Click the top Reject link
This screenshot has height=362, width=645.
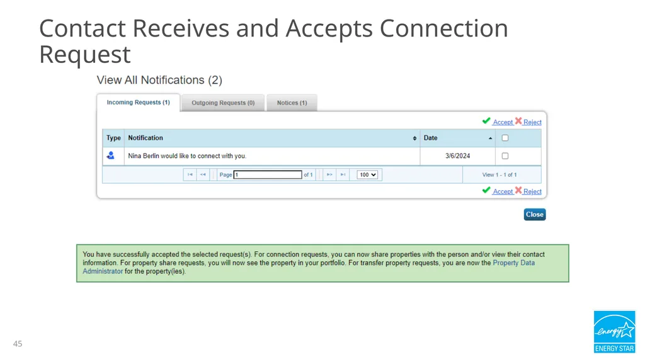(x=532, y=122)
